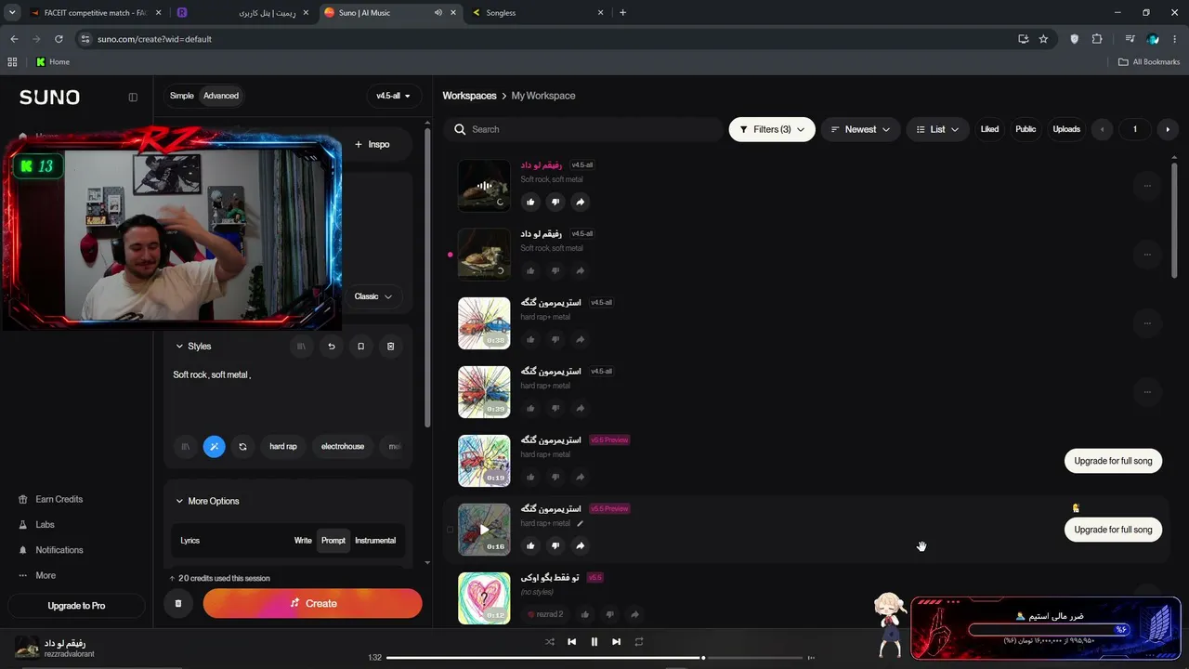Like the currently playing pink-titled song
This screenshot has width=1189, height=669.
pyautogui.click(x=530, y=202)
